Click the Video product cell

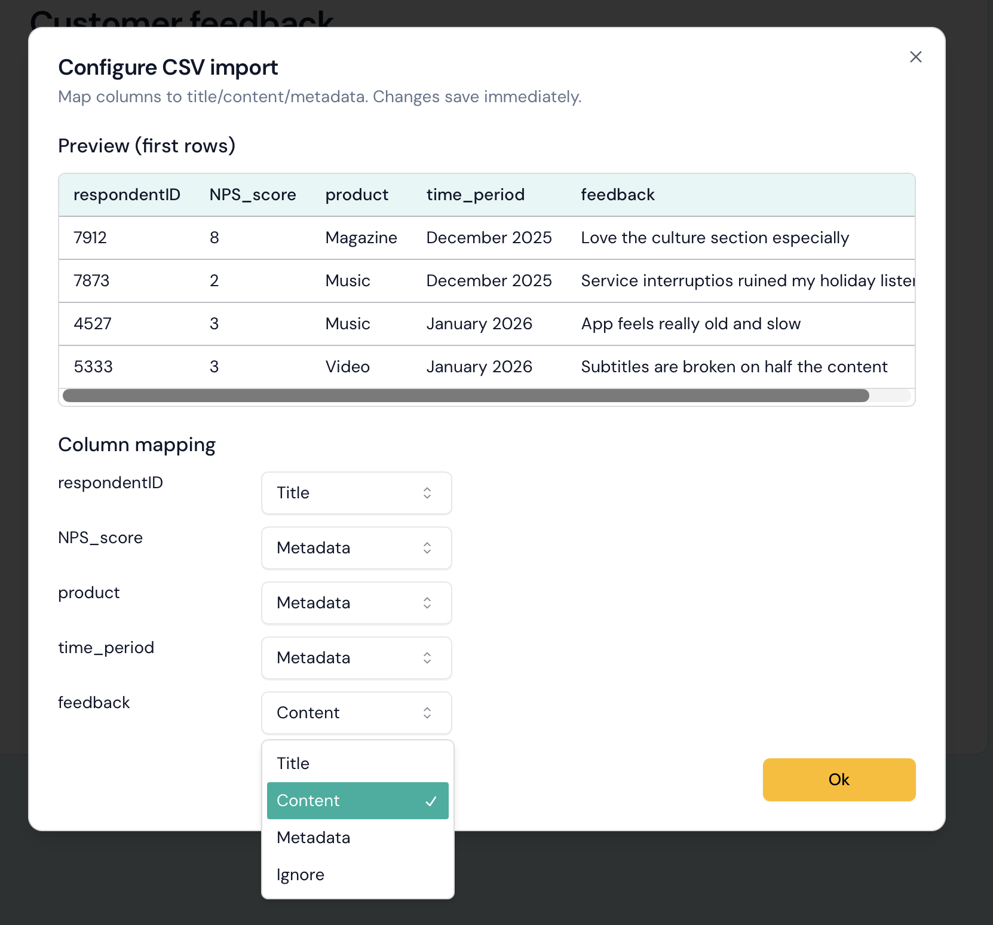click(348, 367)
